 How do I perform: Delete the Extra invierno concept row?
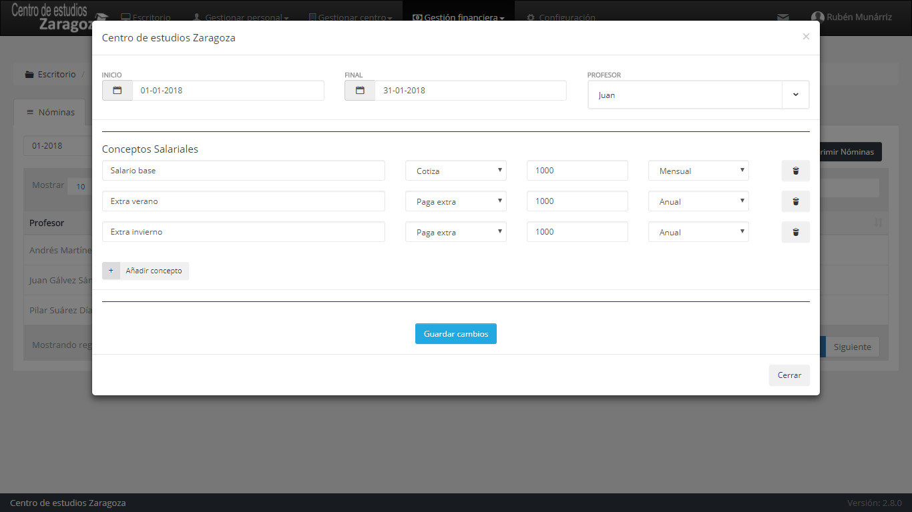coord(796,232)
